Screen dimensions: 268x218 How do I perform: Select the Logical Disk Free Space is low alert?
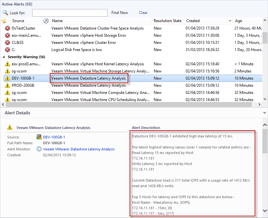(x=77, y=50)
